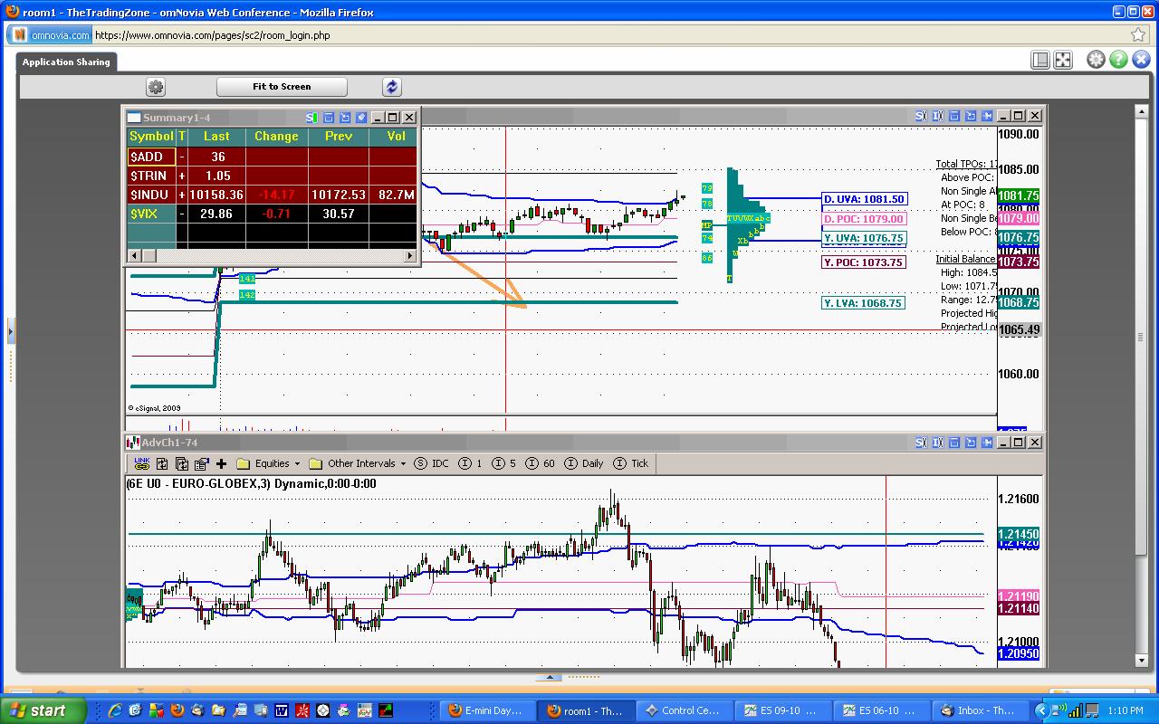The width and height of the screenshot is (1159, 724).
Task: Click the up arrow of right vertical scrollbar
Action: [1141, 111]
